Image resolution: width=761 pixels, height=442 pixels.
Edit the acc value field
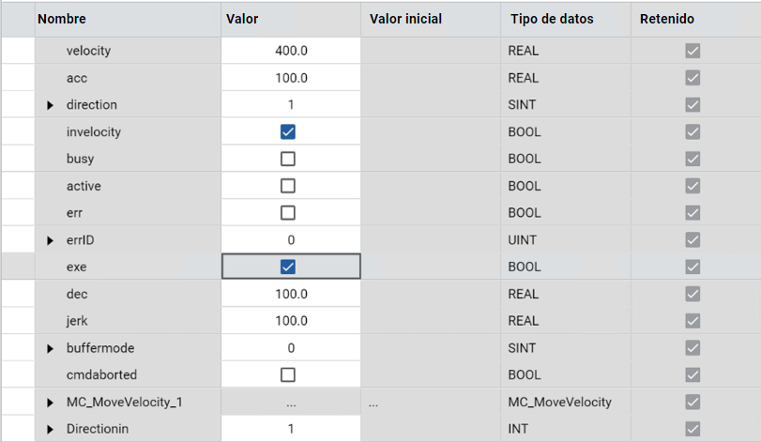click(x=291, y=78)
